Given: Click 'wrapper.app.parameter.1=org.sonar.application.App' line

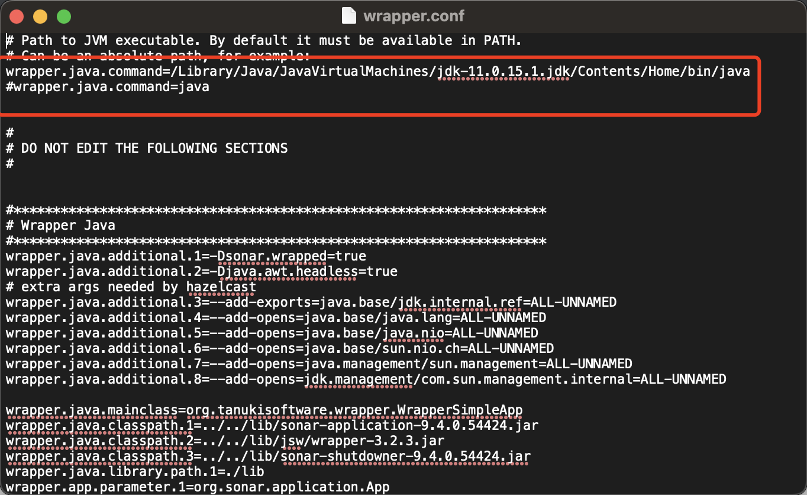Looking at the screenshot, I should pos(198,487).
